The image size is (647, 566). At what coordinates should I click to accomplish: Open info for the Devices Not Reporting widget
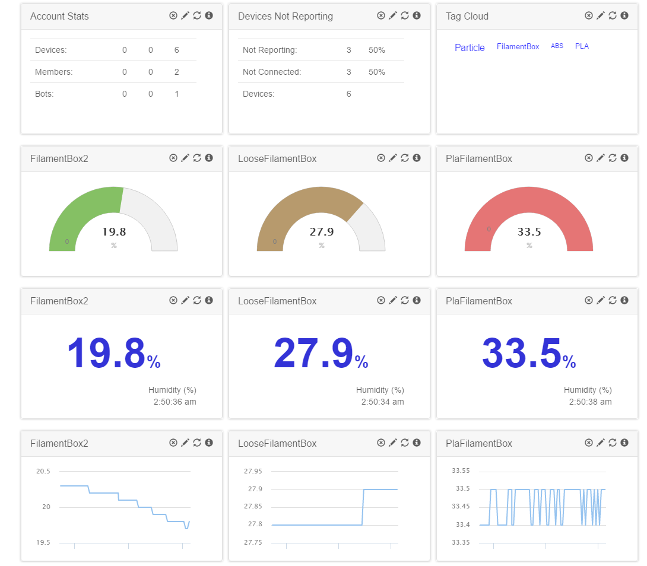click(x=416, y=15)
